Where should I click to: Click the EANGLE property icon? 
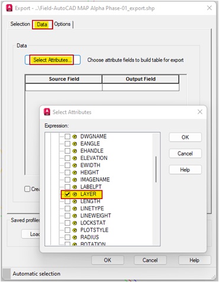click(x=75, y=144)
